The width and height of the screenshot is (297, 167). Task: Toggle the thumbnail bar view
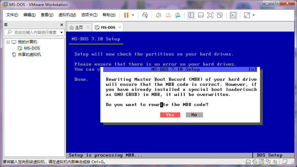201,15
